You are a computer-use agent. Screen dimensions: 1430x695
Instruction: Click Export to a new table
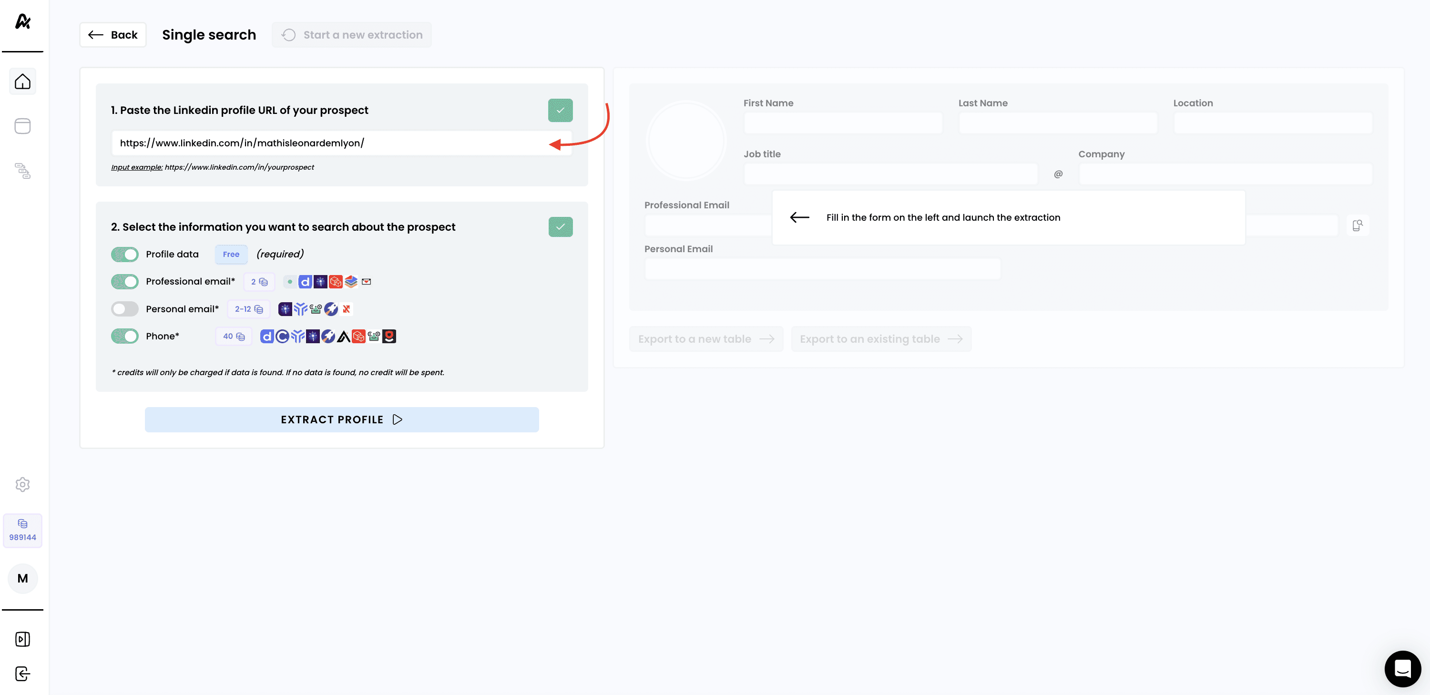coord(705,338)
